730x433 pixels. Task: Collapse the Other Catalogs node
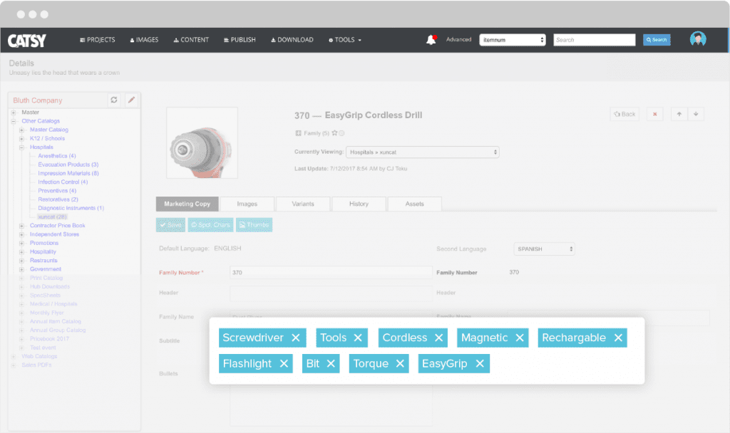(14, 121)
